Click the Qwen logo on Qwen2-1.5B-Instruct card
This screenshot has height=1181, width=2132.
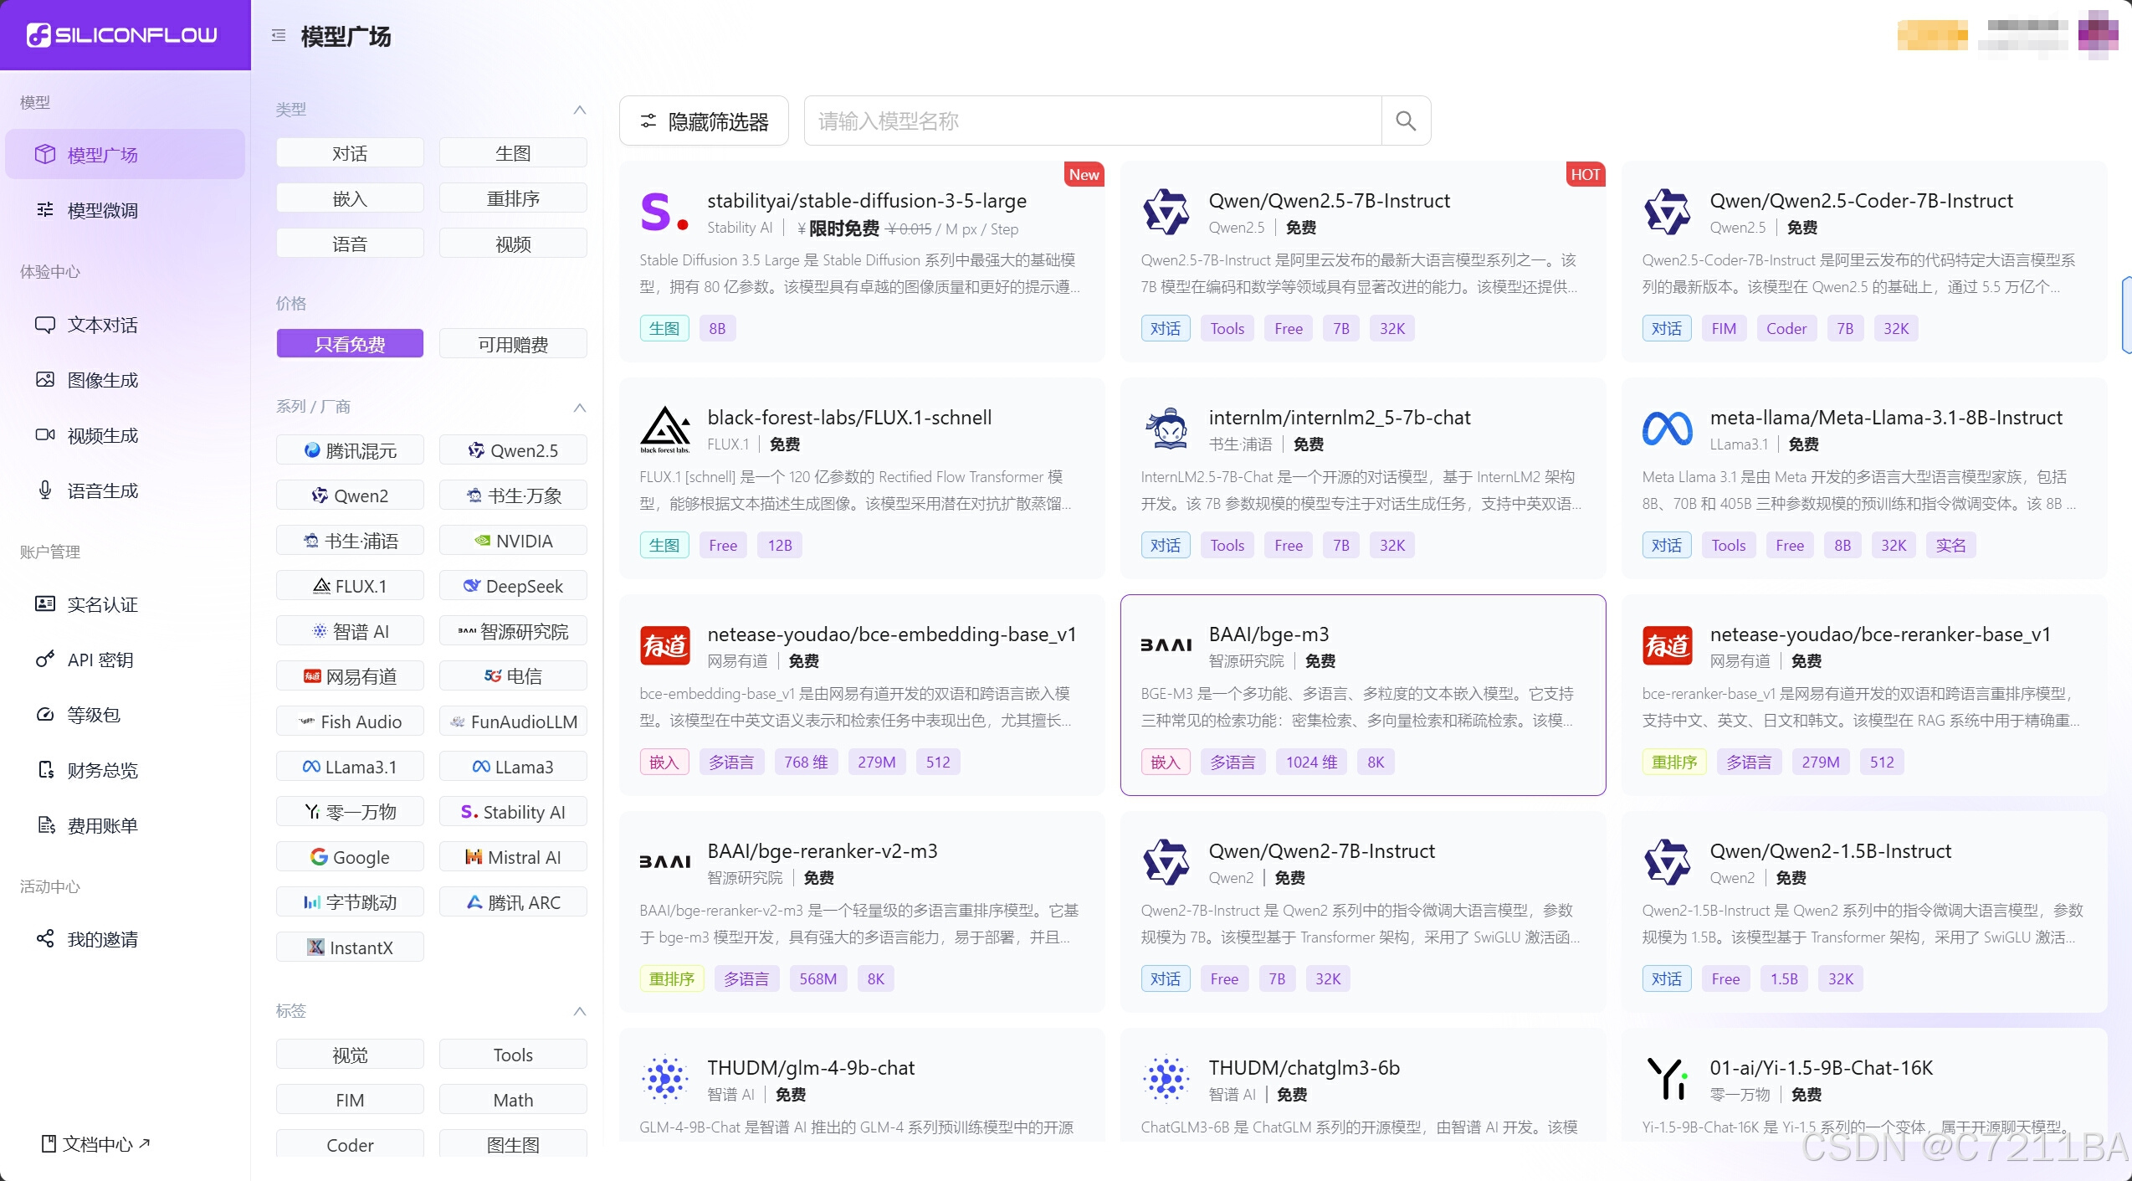point(1667,862)
